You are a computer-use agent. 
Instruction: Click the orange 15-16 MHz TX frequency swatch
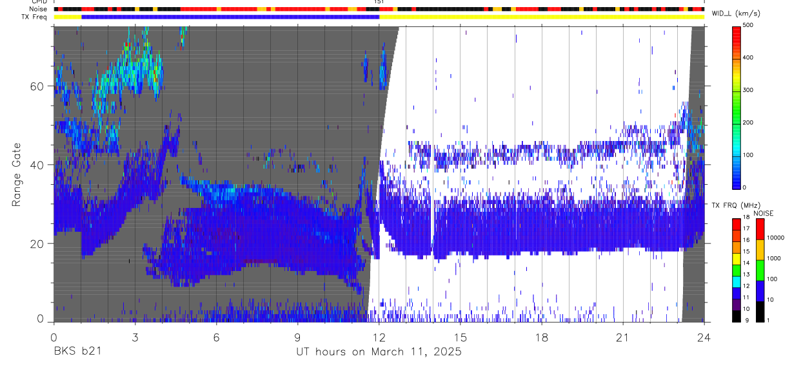tap(736, 247)
